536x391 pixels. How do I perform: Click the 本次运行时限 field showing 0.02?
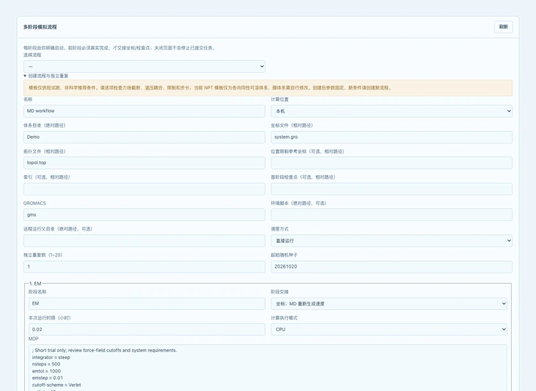coord(147,330)
